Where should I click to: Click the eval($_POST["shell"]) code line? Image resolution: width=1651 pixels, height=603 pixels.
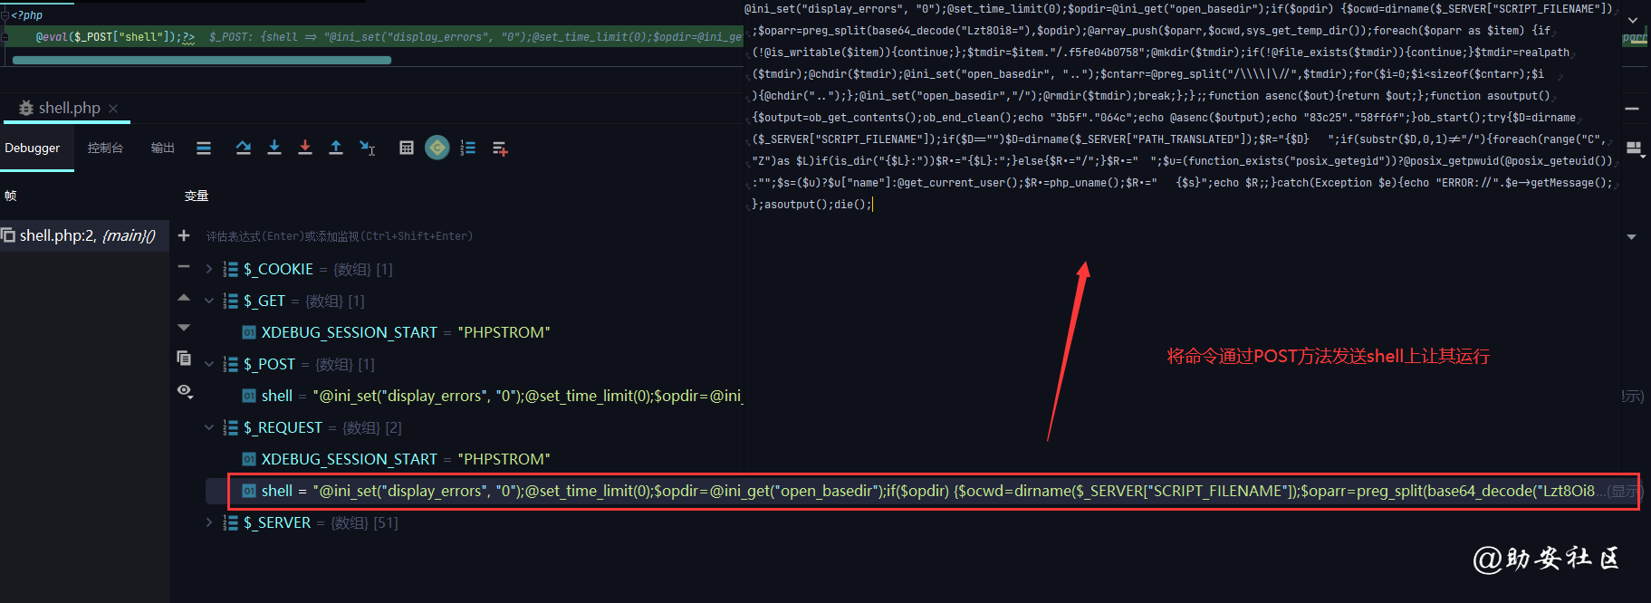click(115, 37)
